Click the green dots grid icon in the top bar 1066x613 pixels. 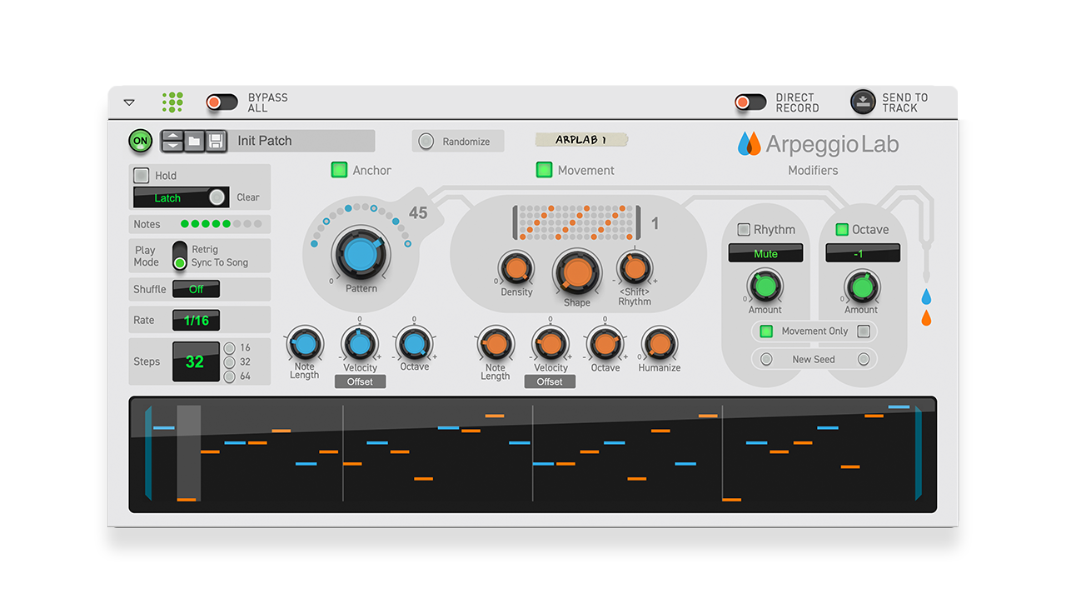click(172, 102)
